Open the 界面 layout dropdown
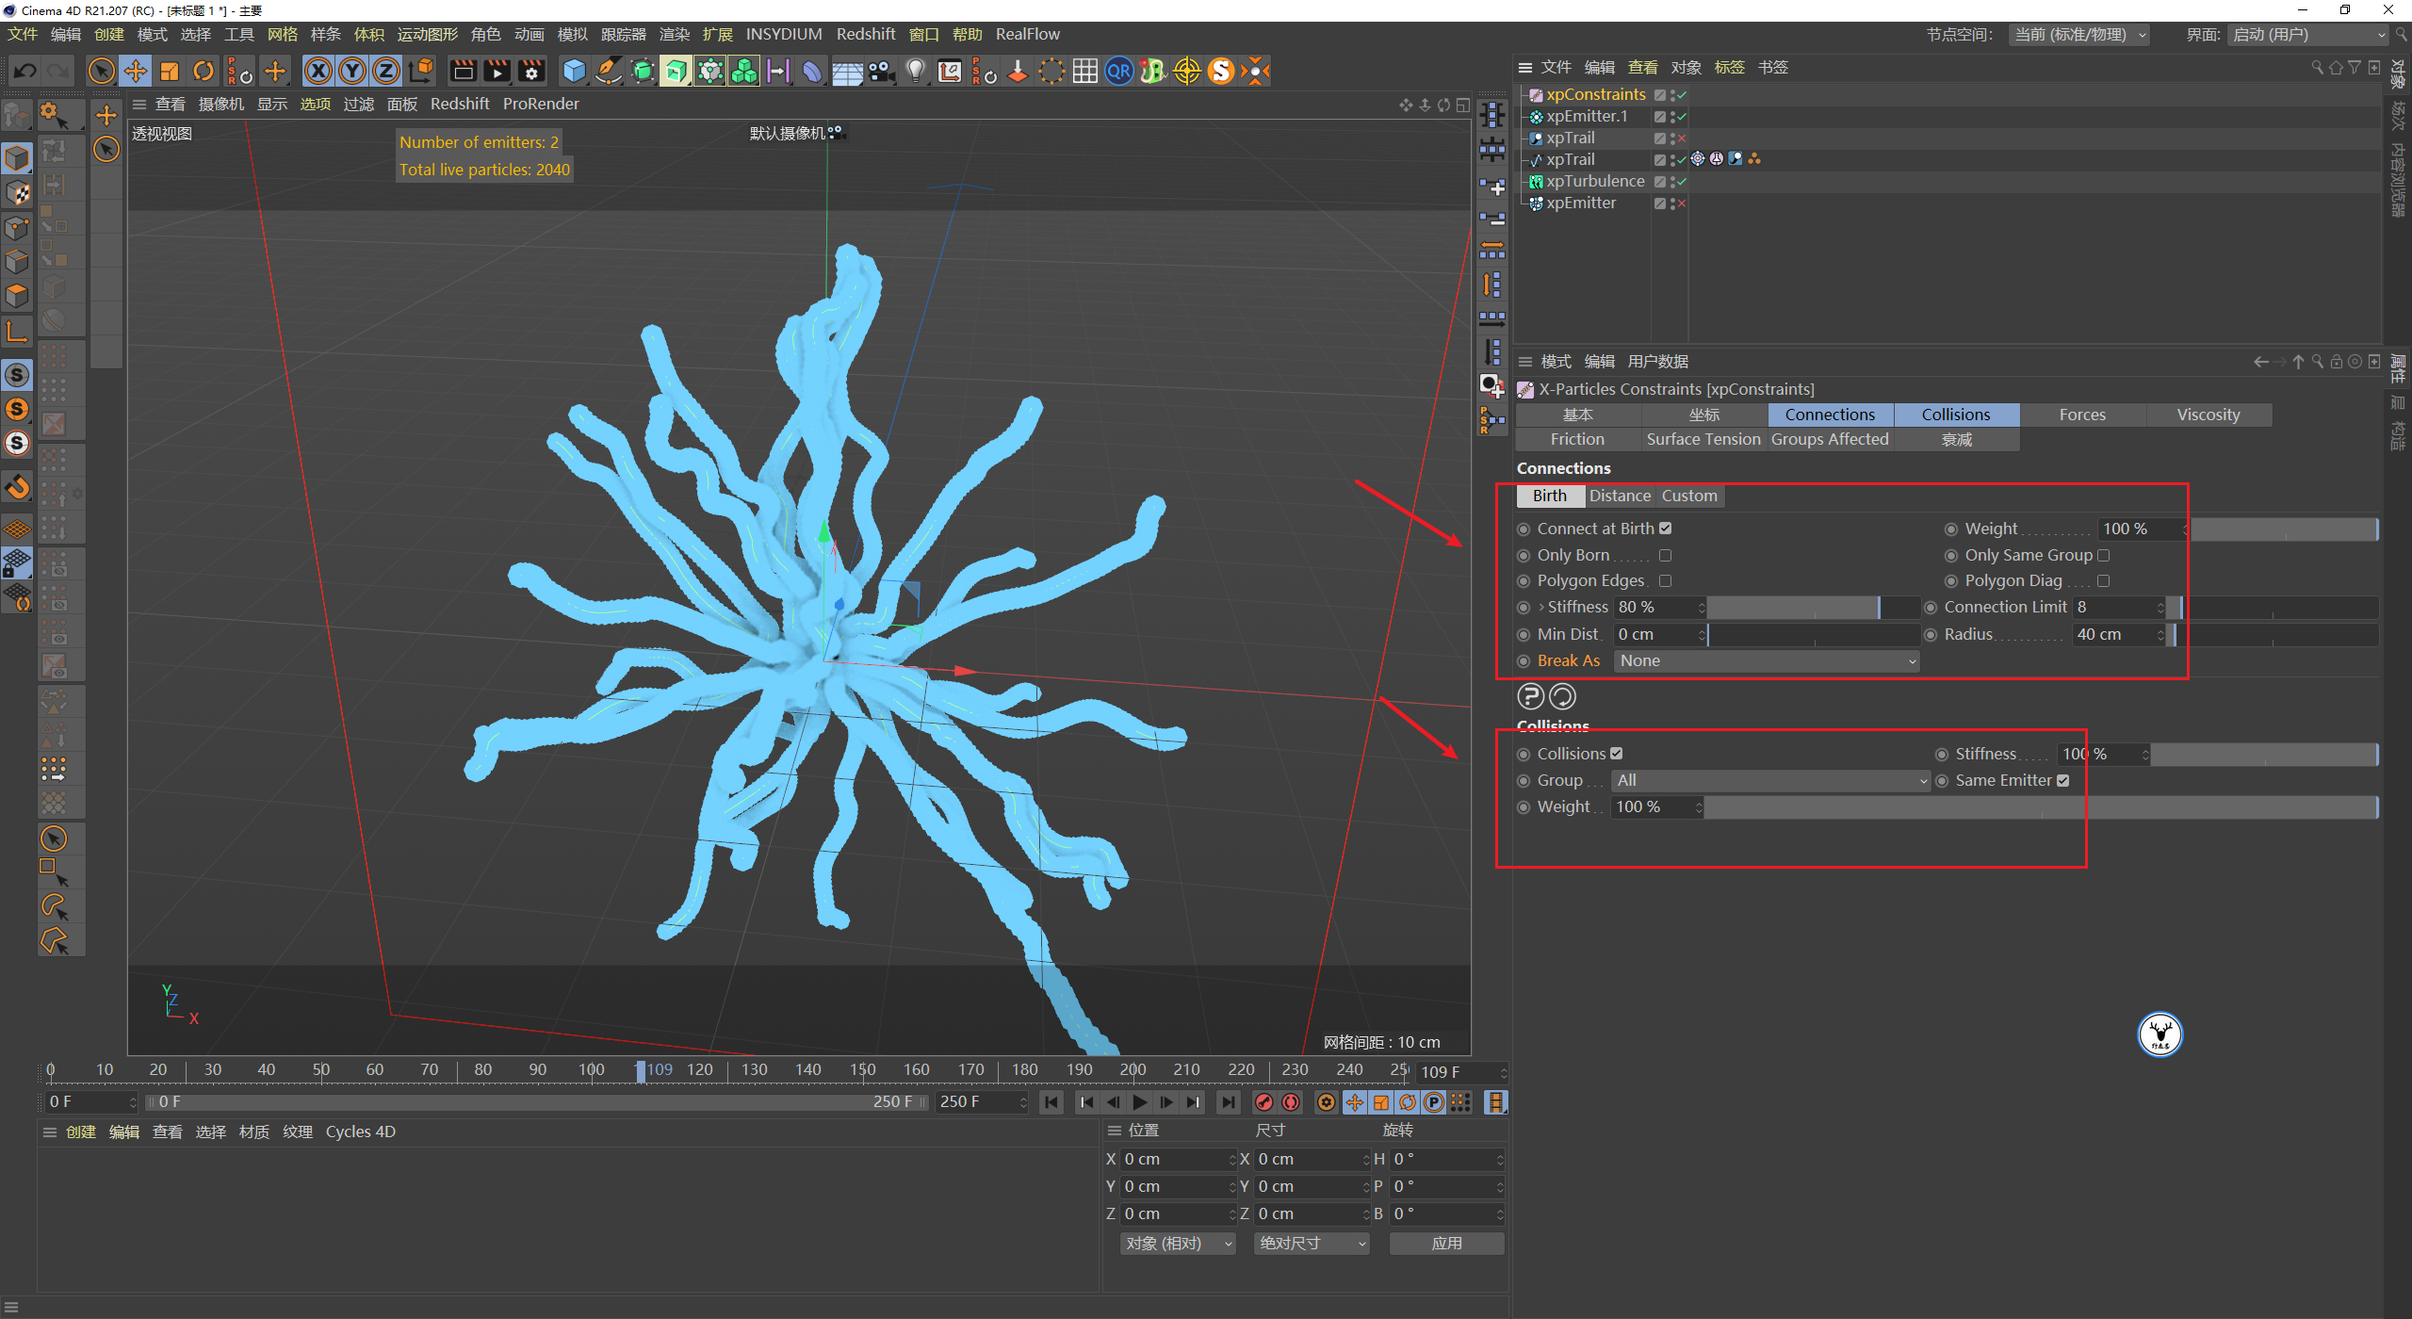This screenshot has width=2412, height=1319. pos(2309,35)
